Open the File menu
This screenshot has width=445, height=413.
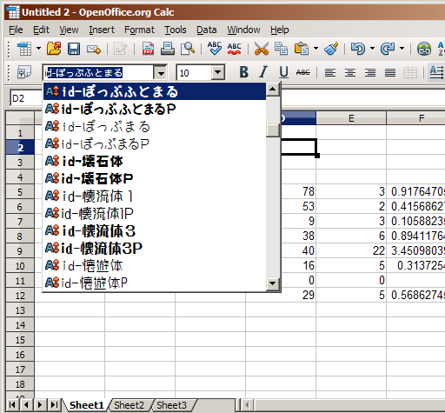tap(16, 30)
